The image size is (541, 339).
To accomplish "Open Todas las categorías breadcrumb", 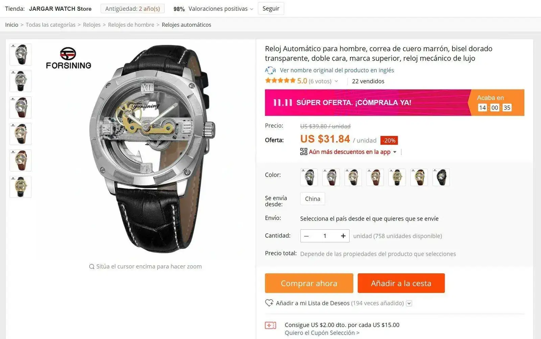I will (50, 25).
